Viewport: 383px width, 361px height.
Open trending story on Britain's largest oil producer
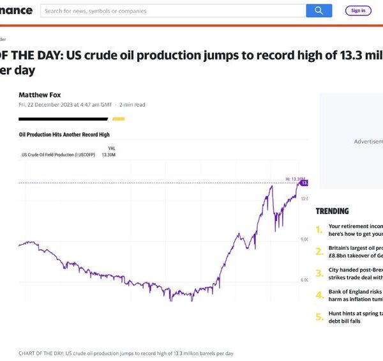[356, 252]
